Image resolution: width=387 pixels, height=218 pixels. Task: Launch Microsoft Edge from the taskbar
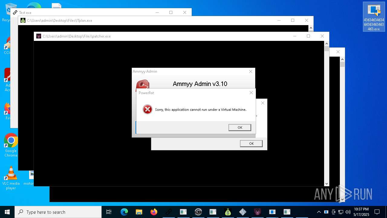point(124,212)
